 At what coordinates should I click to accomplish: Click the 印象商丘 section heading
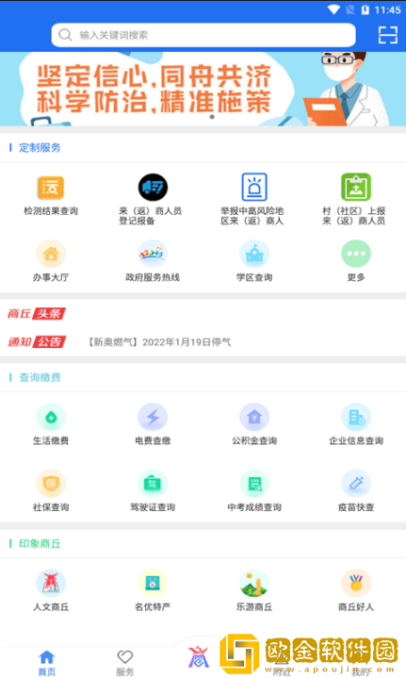tap(40, 543)
